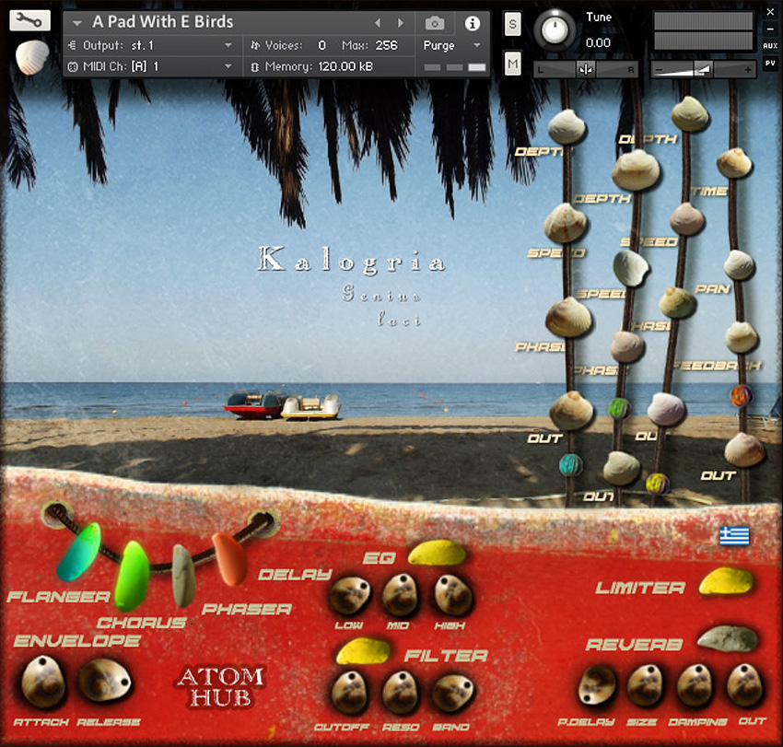Image resolution: width=783 pixels, height=747 pixels.
Task: Click the Out shell on the yellow-bead rope
Action: coord(666,410)
